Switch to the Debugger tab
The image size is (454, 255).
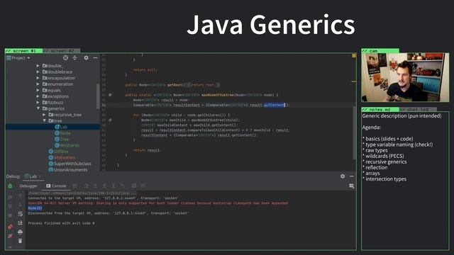coord(28,186)
